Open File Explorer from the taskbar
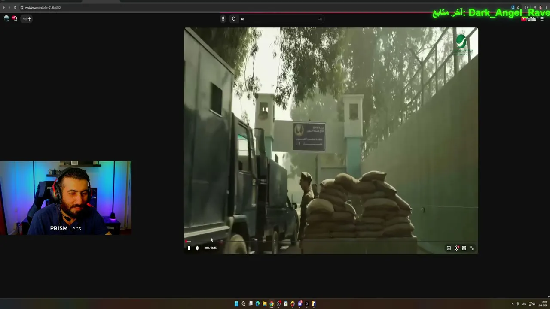The image size is (550, 309). (x=264, y=304)
